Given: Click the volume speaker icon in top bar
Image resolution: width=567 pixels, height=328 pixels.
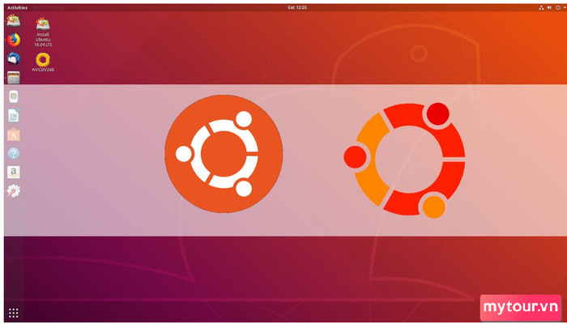Looking at the screenshot, I should pyautogui.click(x=549, y=7).
